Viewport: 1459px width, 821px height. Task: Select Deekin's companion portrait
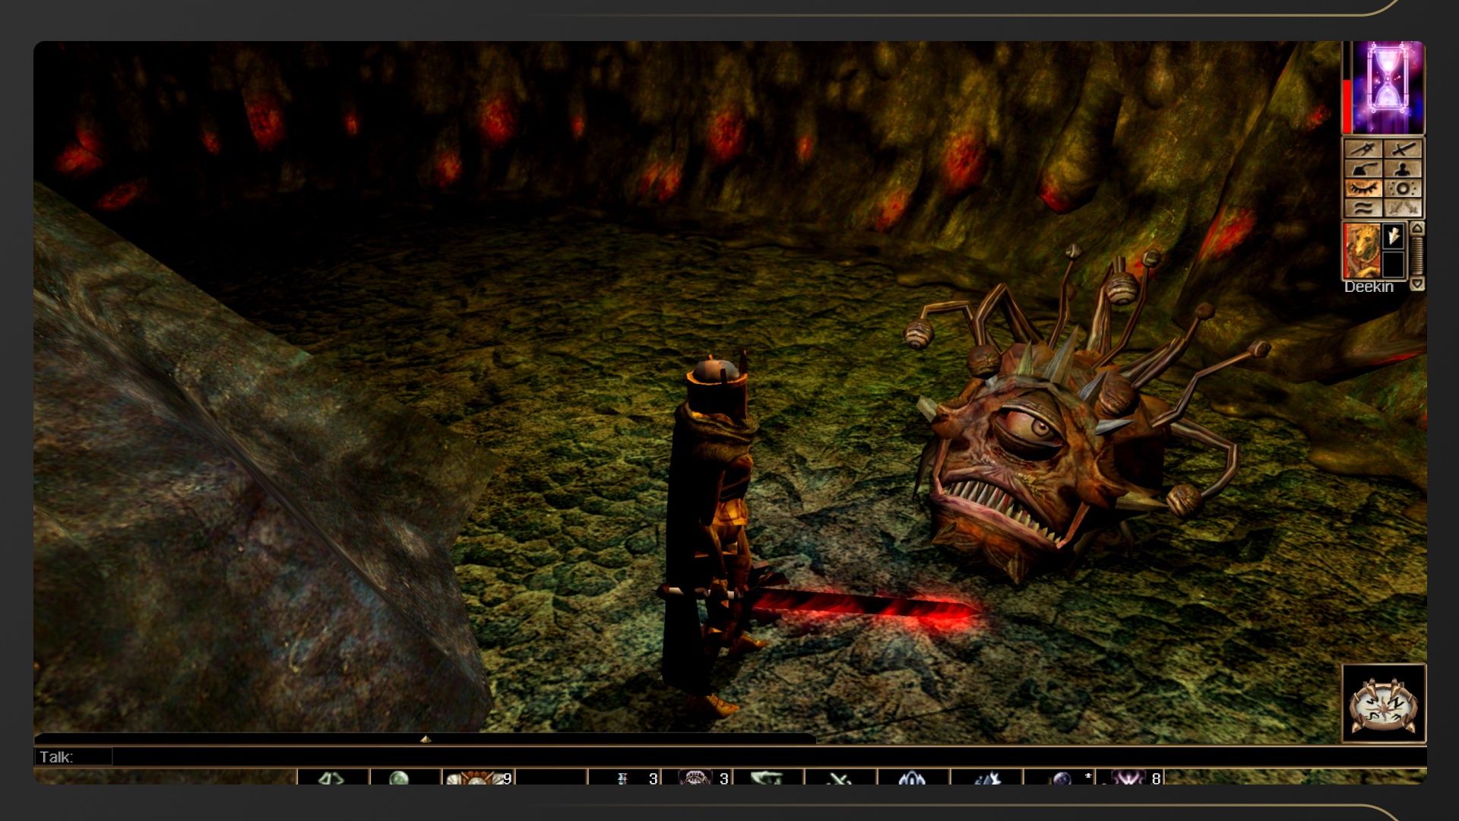[1362, 251]
